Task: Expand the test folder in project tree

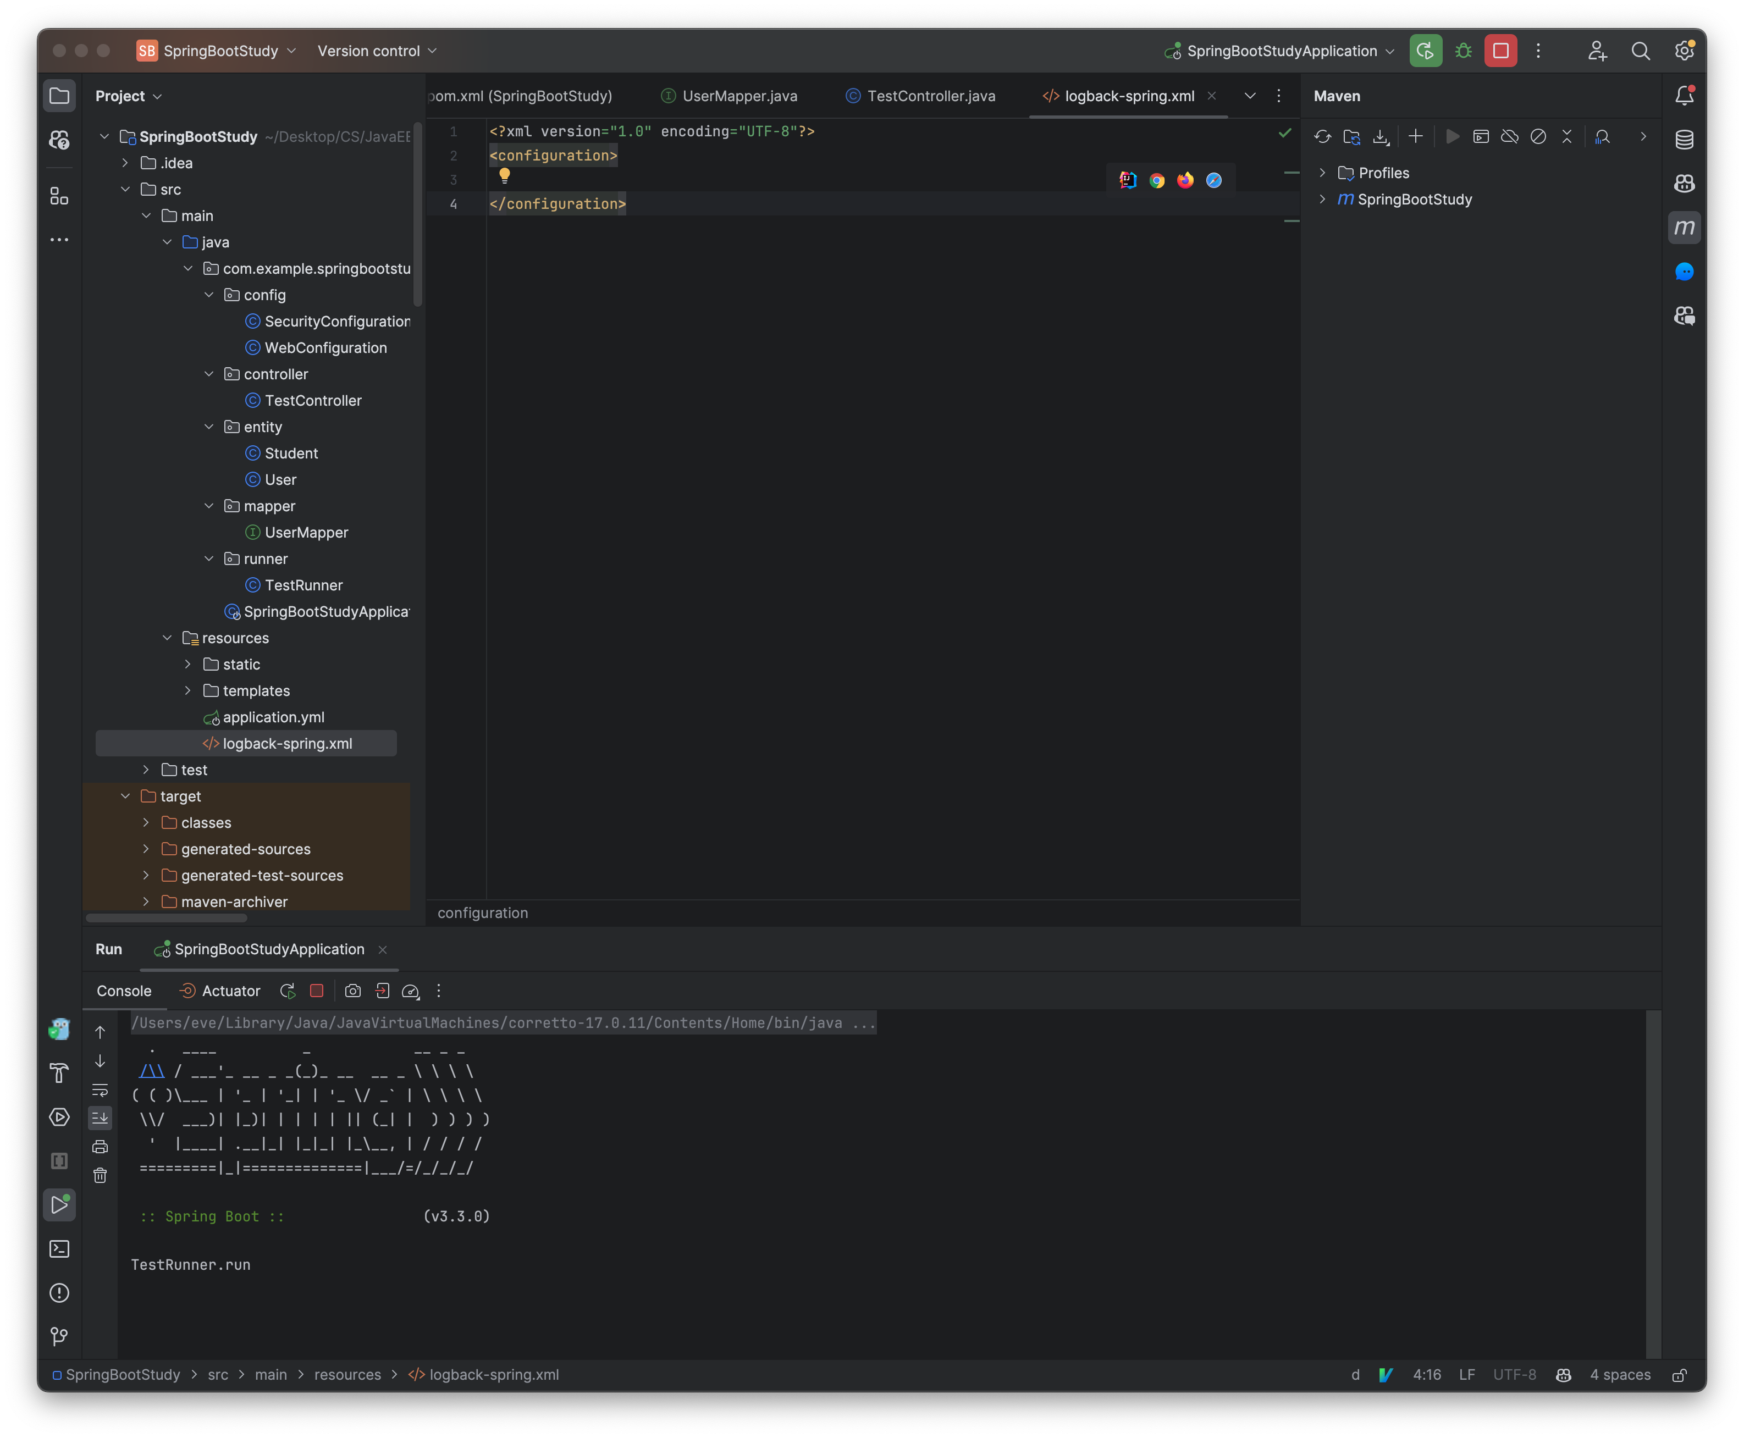Action: pyautogui.click(x=146, y=770)
